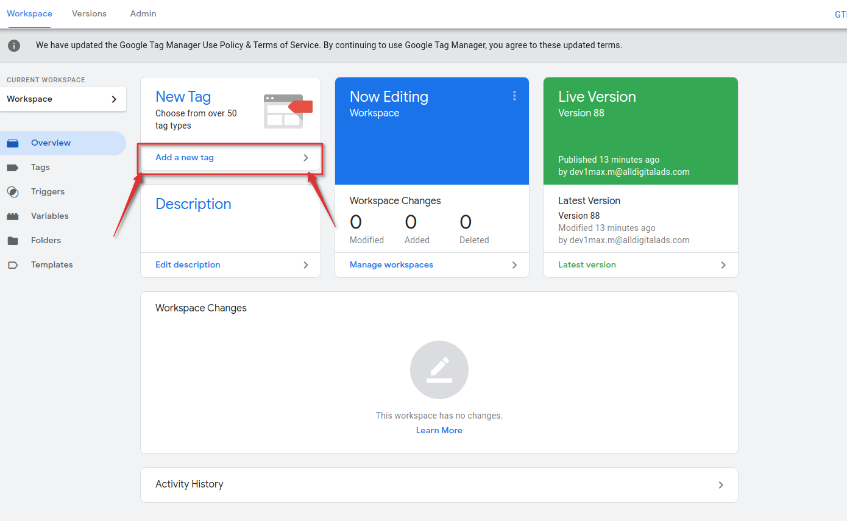Click chevron next to Latest version
Viewport: 847px width, 521px height.
coord(723,265)
